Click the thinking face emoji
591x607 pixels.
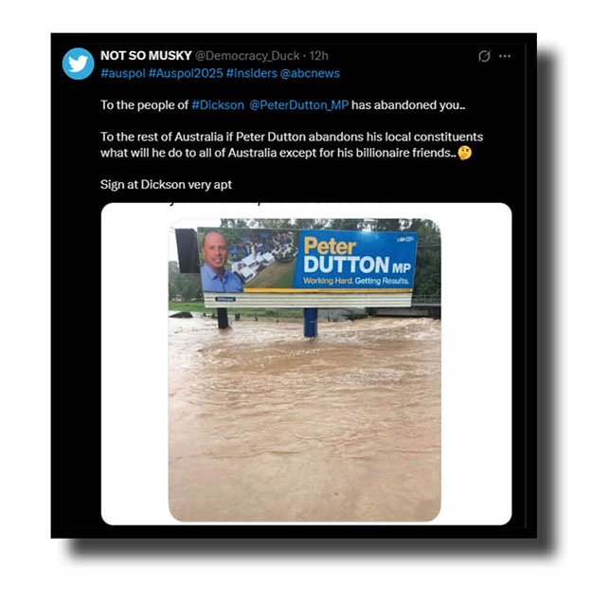point(465,153)
